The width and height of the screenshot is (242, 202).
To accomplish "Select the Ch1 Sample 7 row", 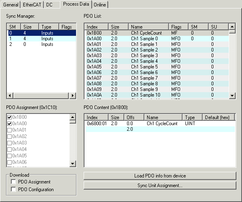I will pos(157,78).
